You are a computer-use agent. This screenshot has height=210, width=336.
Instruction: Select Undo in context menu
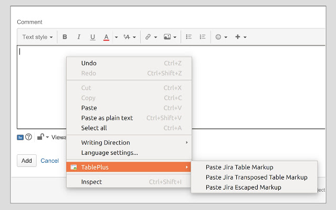tap(129, 63)
